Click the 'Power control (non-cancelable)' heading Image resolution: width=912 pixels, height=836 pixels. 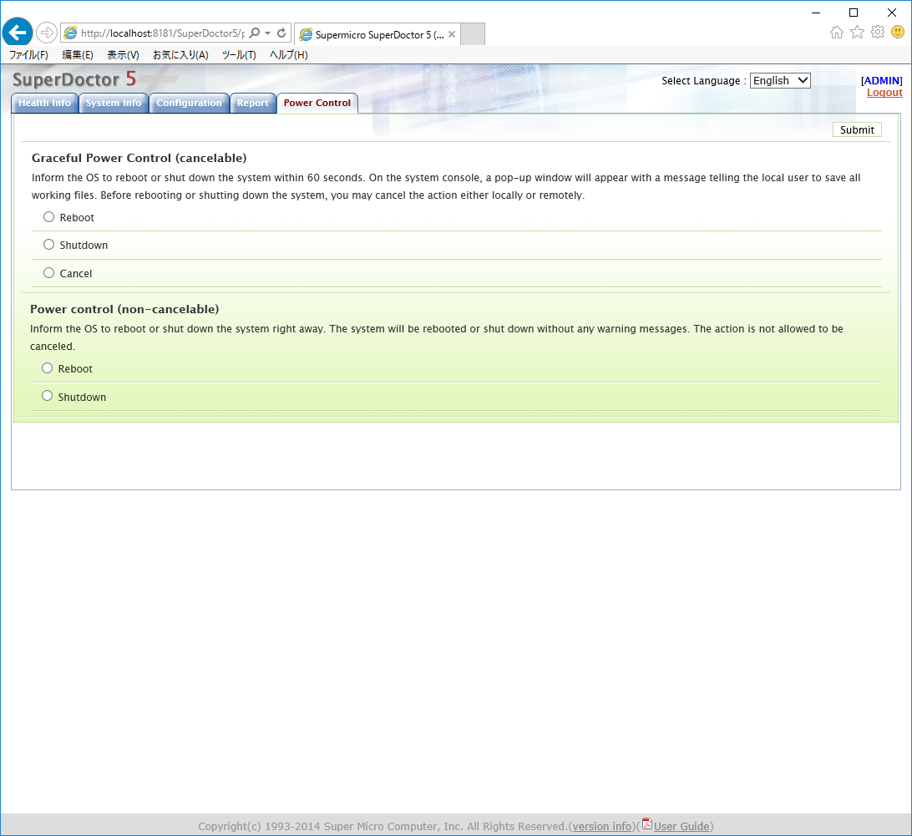tap(124, 310)
